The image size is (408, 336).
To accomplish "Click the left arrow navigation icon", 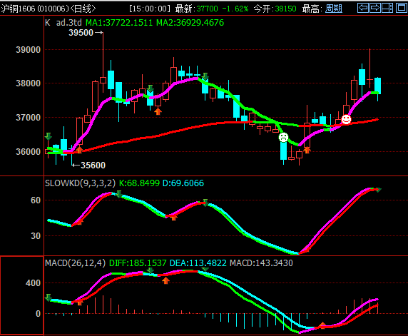I will click(x=363, y=8).
